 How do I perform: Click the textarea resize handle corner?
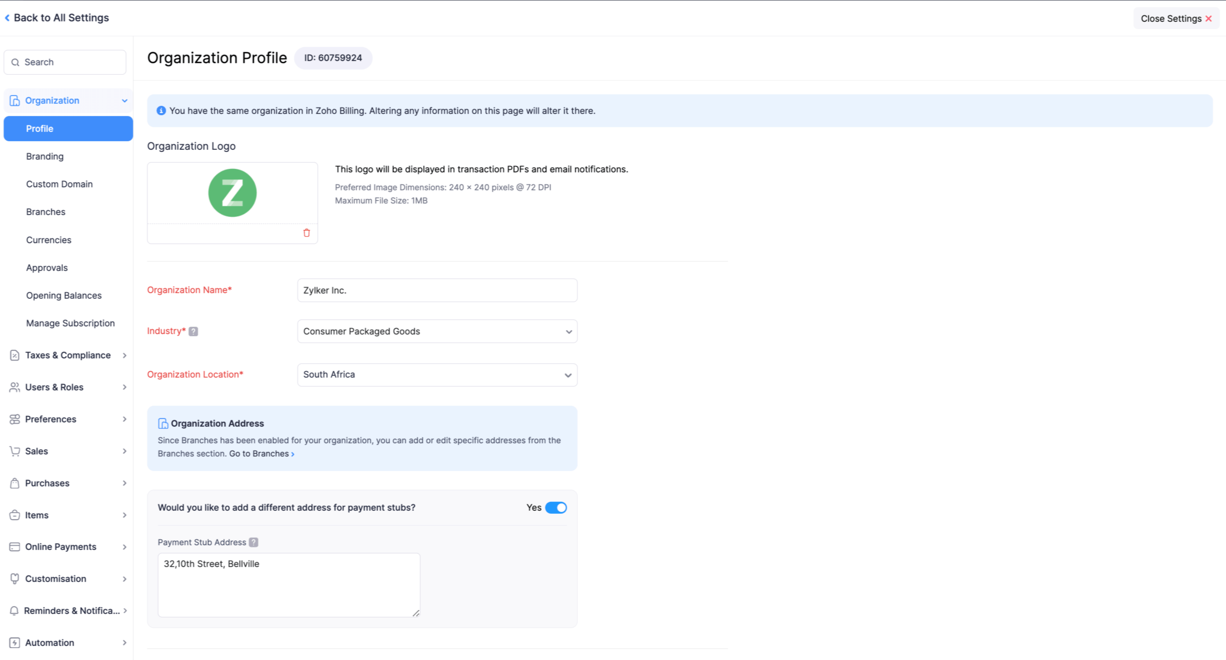tap(416, 613)
